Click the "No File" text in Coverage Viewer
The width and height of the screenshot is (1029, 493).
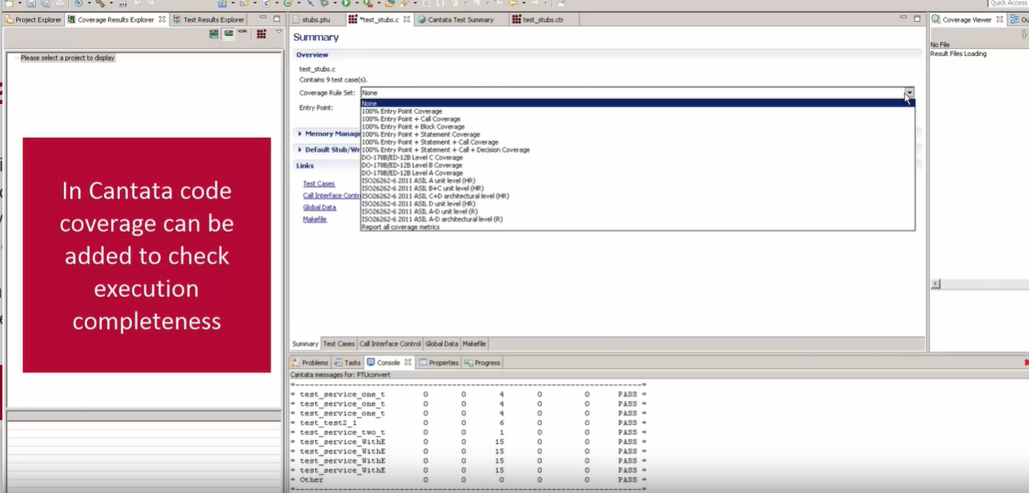point(940,45)
